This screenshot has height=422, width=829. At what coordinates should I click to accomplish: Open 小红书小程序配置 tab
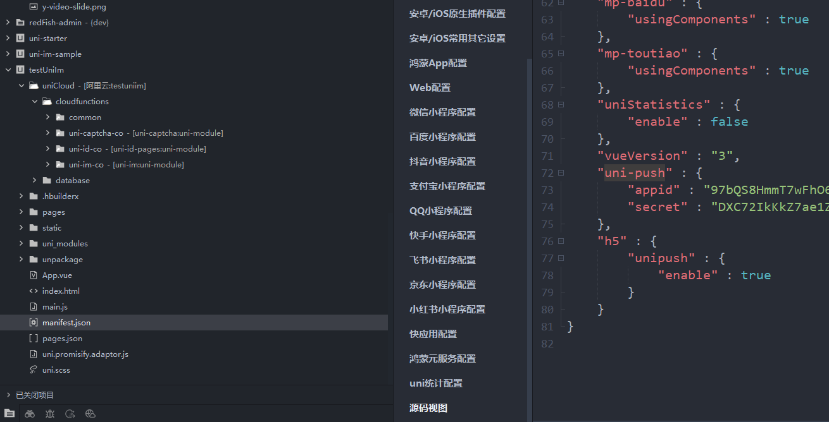(x=447, y=309)
